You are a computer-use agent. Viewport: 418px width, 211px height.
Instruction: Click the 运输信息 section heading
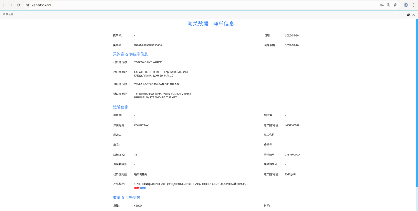tap(120, 107)
